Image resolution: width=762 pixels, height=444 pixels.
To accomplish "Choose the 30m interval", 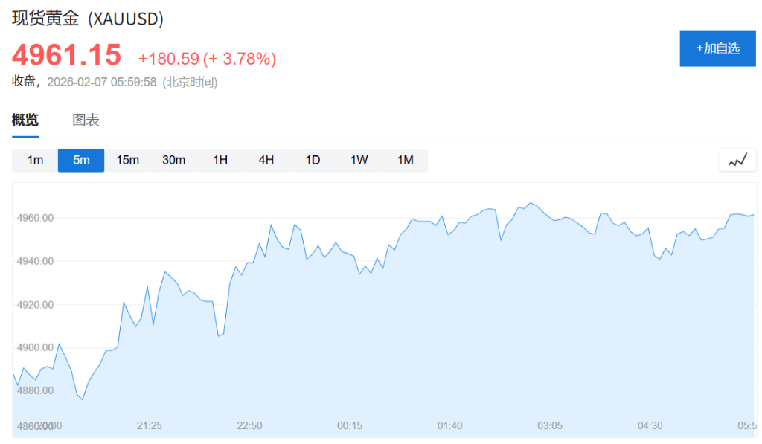I will tap(173, 160).
